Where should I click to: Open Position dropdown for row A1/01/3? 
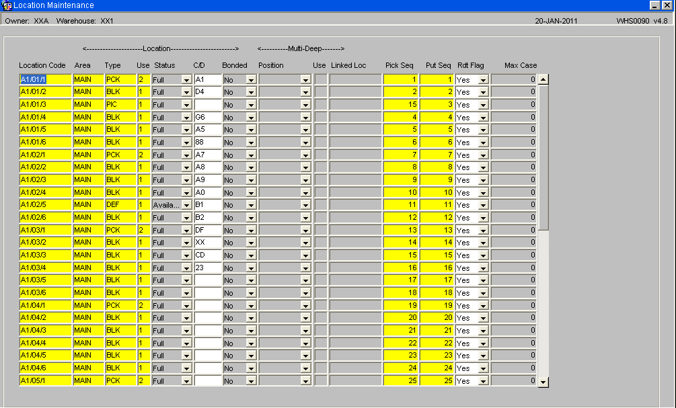pos(305,105)
